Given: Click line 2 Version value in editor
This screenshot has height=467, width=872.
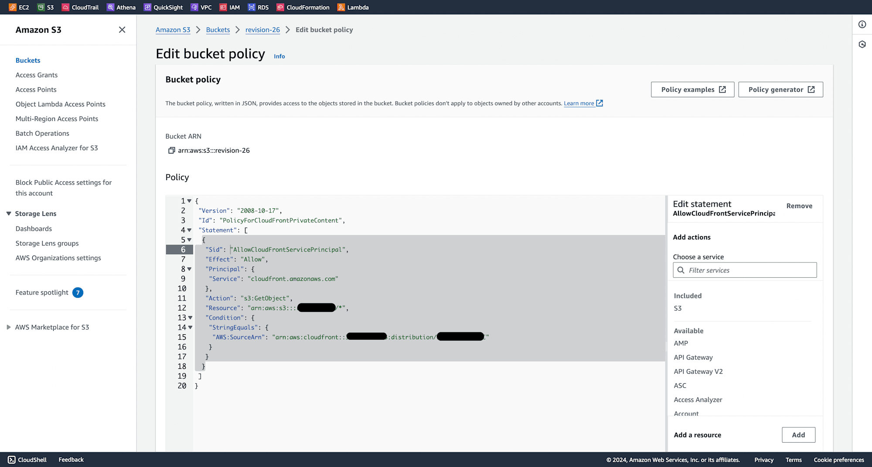Looking at the screenshot, I should [258, 211].
